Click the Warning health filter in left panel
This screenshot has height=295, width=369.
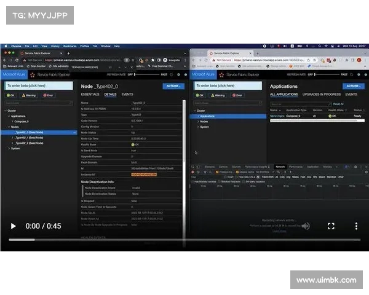pos(29,95)
